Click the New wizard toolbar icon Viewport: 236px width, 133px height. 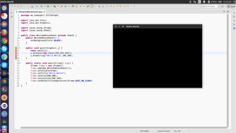point(12,6)
